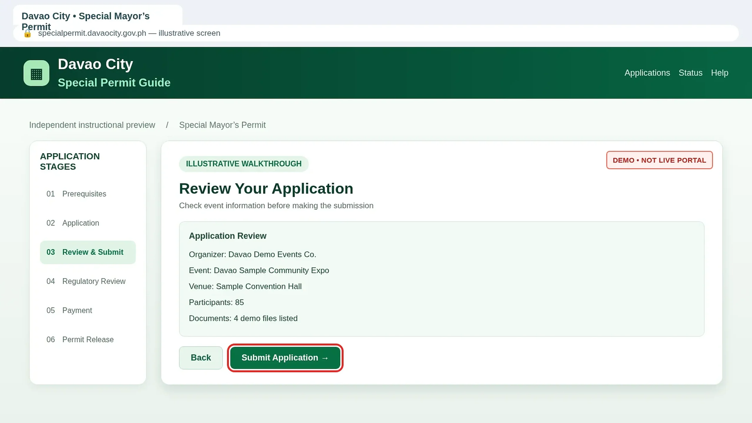
Task: Open the Status nav link
Action: pos(690,73)
